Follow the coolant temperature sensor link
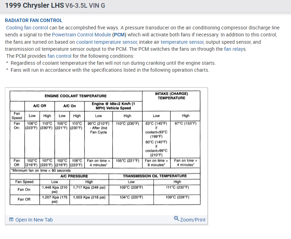 coord(107,42)
